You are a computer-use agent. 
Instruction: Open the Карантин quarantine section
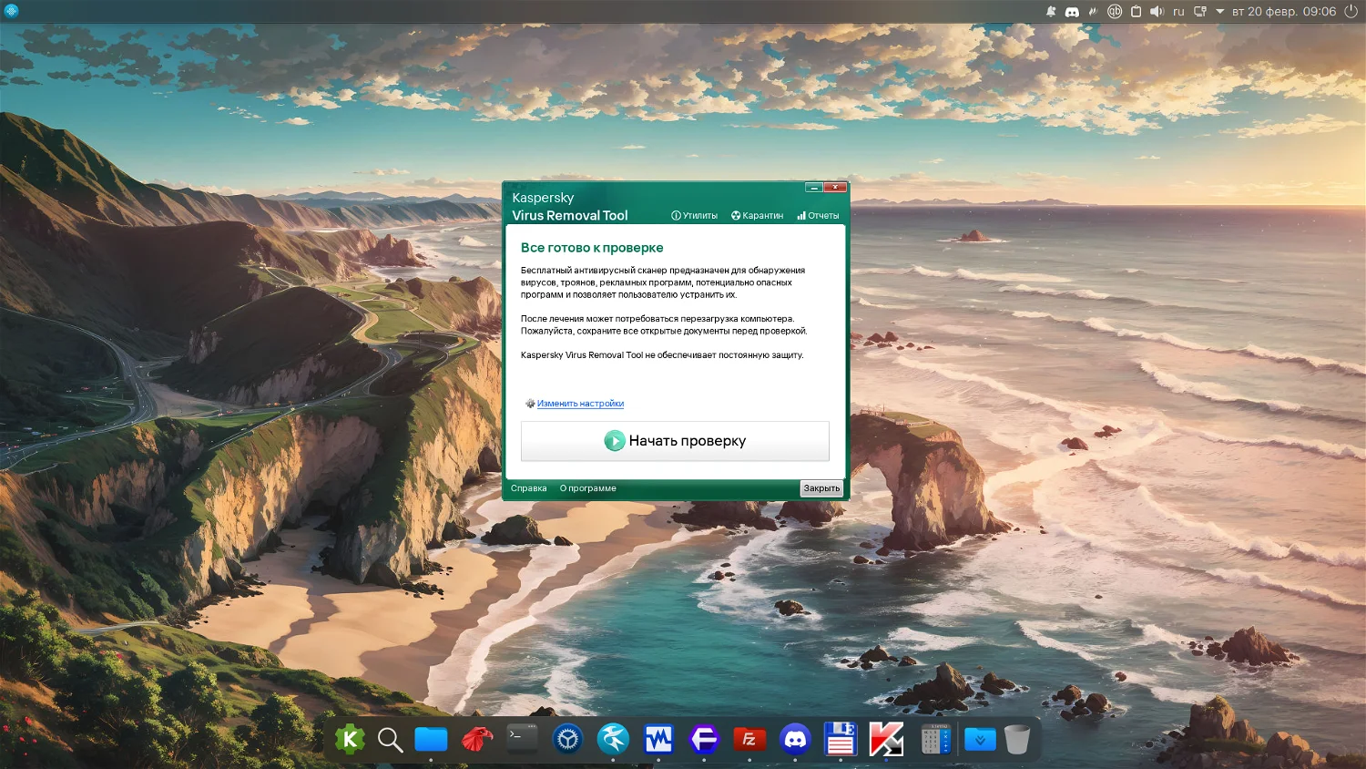[758, 216]
